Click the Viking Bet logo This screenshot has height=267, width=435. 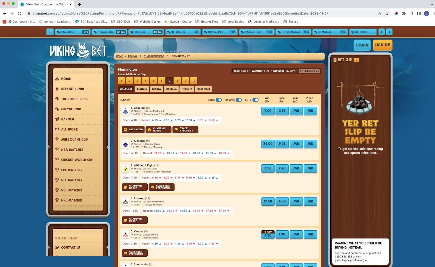(78, 50)
